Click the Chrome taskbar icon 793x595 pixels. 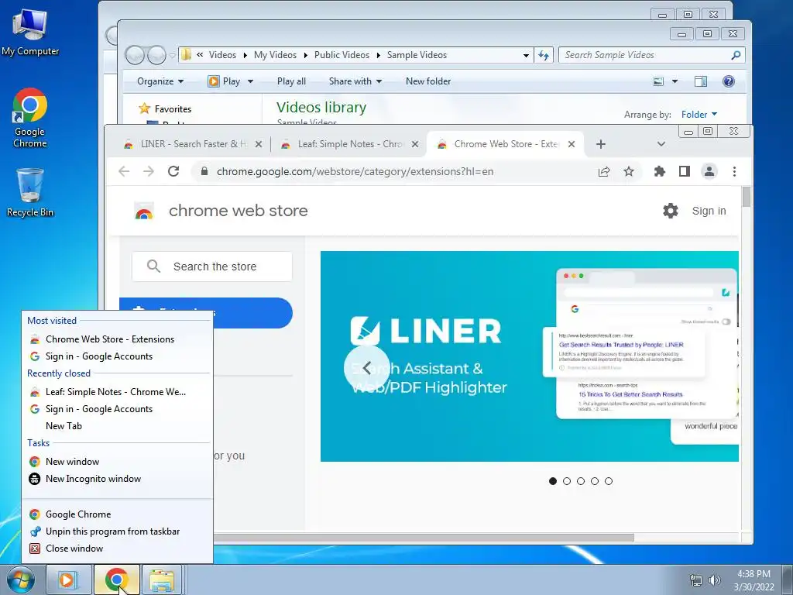coord(116,580)
